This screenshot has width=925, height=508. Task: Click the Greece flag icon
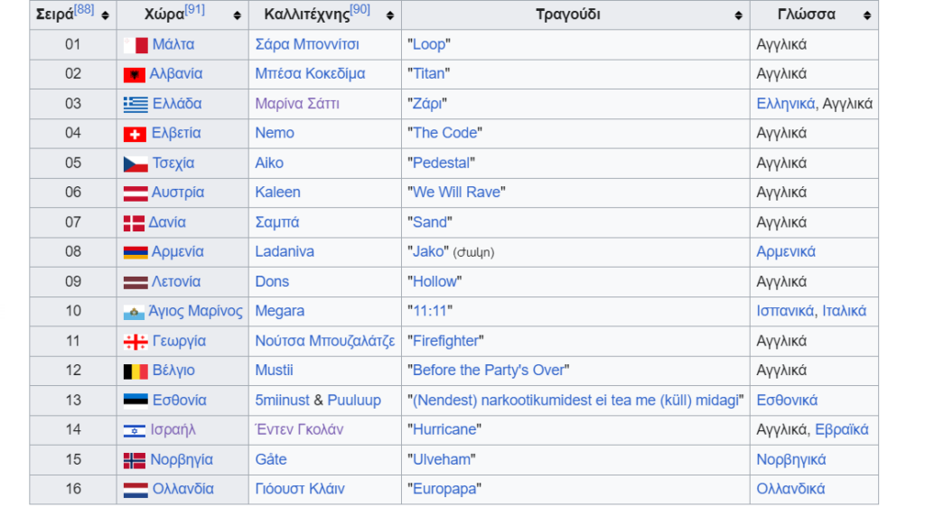click(x=135, y=104)
